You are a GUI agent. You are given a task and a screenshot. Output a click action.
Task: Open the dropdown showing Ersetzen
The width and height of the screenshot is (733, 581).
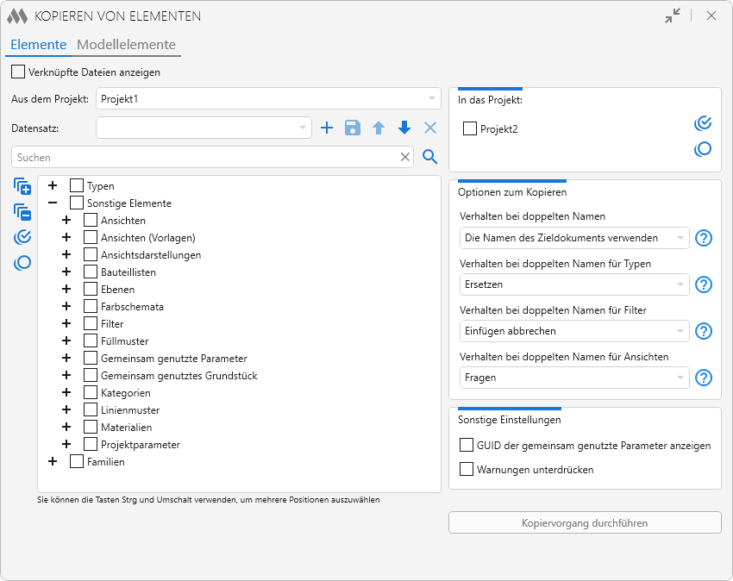(x=574, y=284)
